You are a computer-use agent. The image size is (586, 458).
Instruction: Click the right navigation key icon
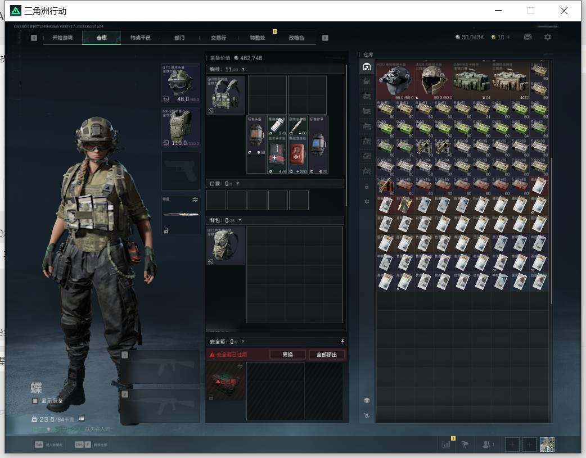(325, 38)
